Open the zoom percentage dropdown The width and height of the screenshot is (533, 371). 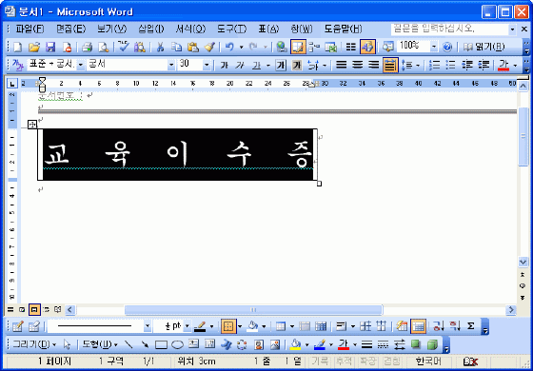tap(434, 47)
